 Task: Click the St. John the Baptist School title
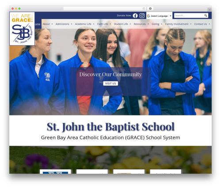pyautogui.click(x=110, y=127)
